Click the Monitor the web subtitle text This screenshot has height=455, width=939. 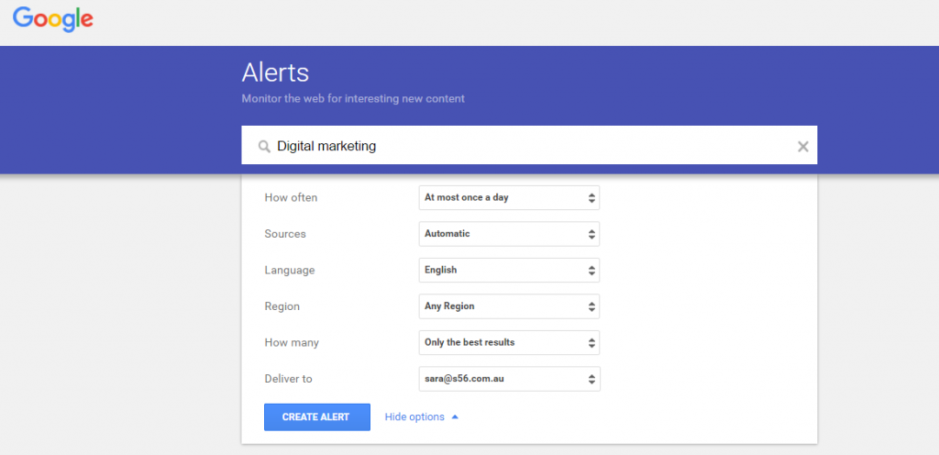[x=353, y=98]
